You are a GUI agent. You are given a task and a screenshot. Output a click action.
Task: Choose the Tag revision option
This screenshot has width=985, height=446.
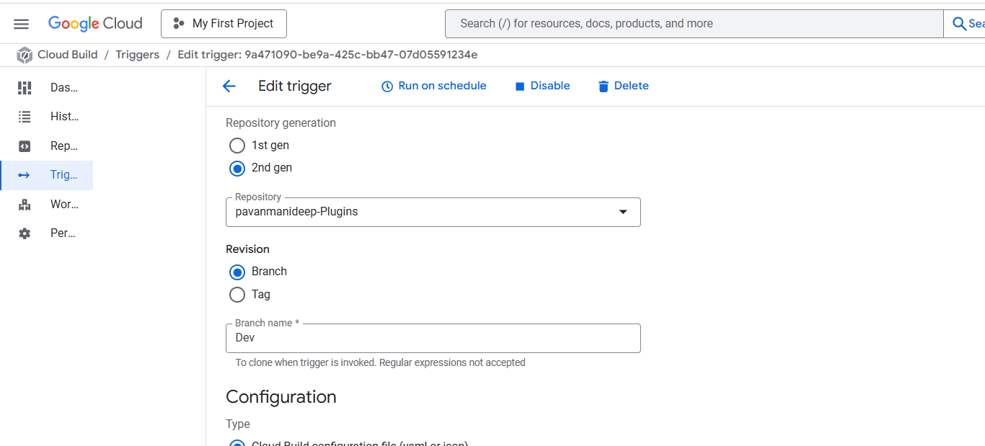coord(237,295)
